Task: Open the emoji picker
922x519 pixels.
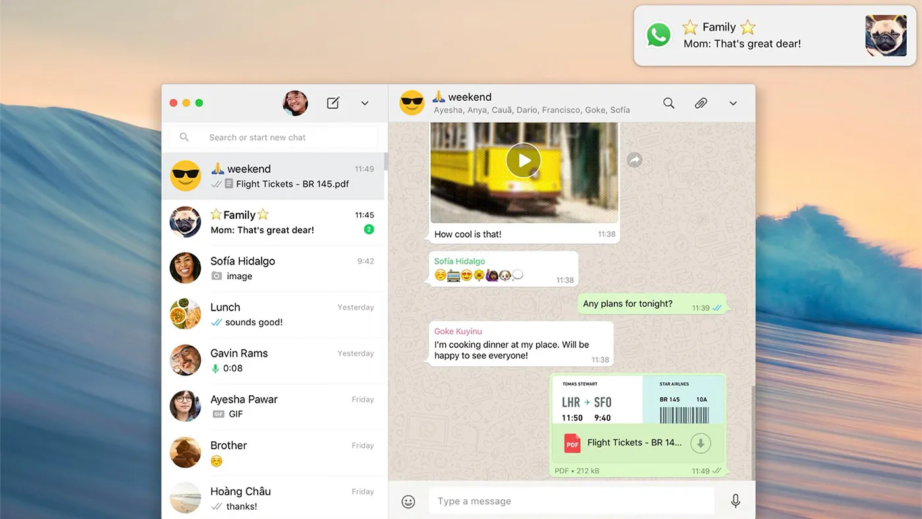Action: tap(408, 502)
